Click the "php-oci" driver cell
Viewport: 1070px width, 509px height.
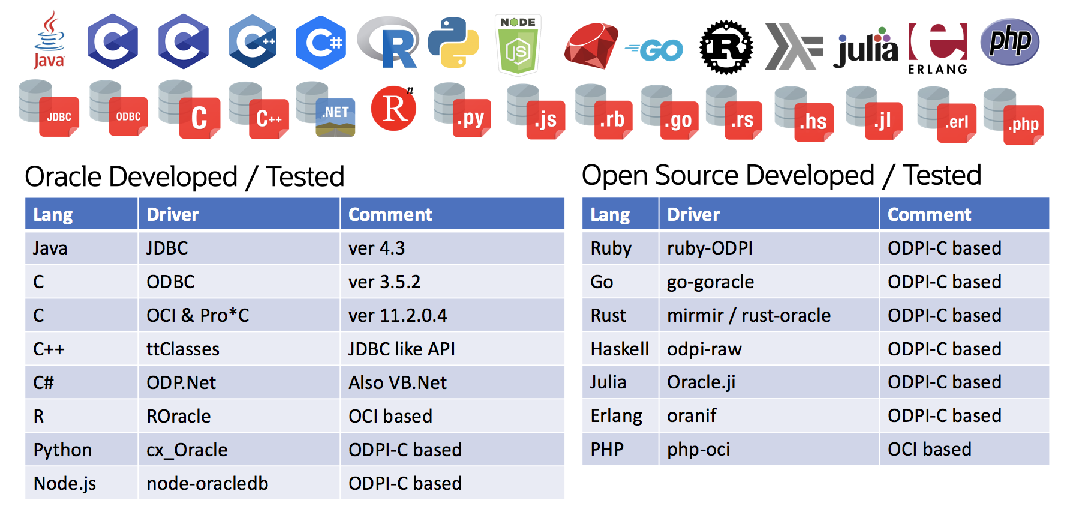[770, 449]
